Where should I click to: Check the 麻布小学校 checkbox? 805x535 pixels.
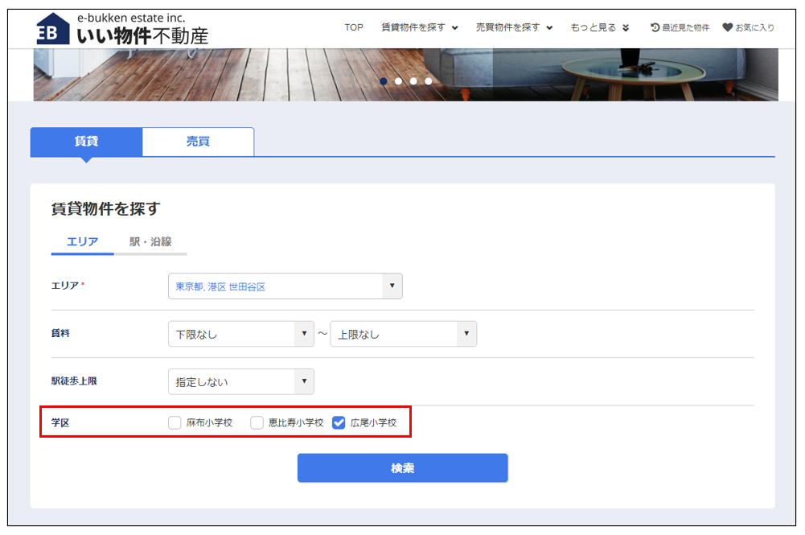click(175, 422)
